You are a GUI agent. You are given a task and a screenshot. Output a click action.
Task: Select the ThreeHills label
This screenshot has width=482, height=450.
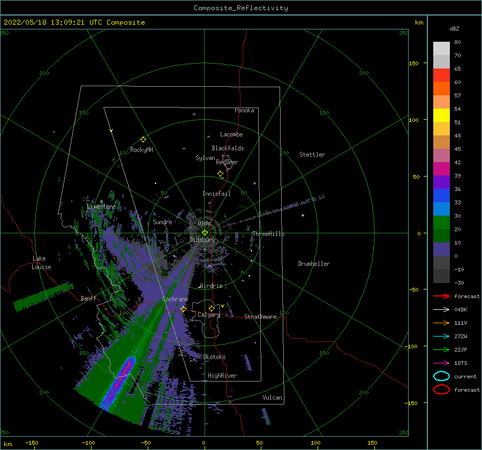(268, 234)
